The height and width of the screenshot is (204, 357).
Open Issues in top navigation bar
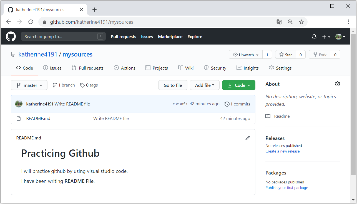click(x=147, y=36)
